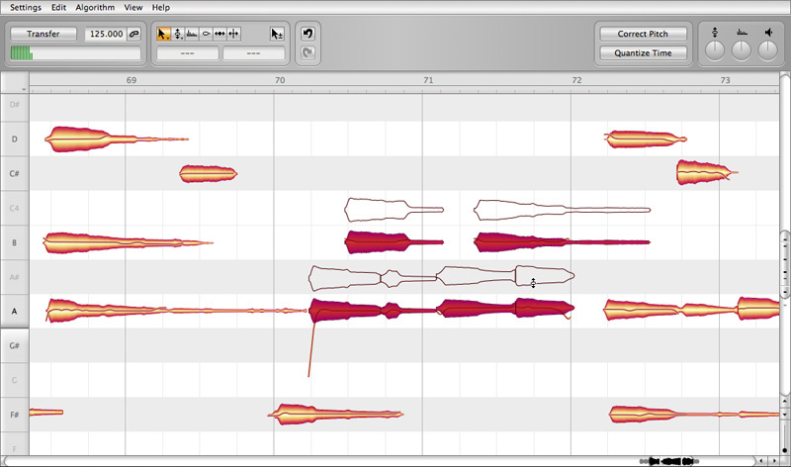
Task: Click bar 72 in the ruler
Action: pyautogui.click(x=576, y=80)
